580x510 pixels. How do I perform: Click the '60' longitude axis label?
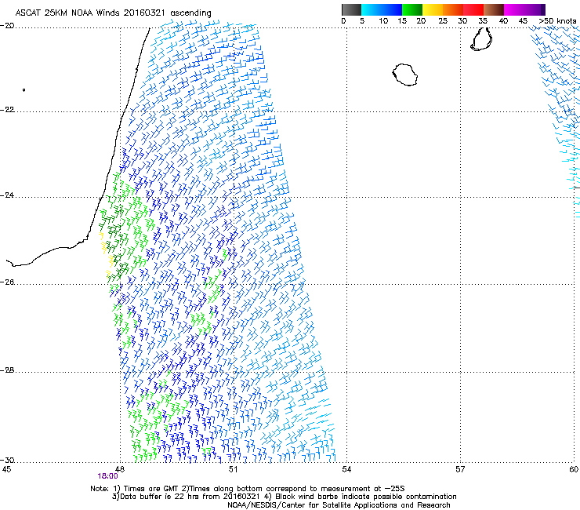574,469
